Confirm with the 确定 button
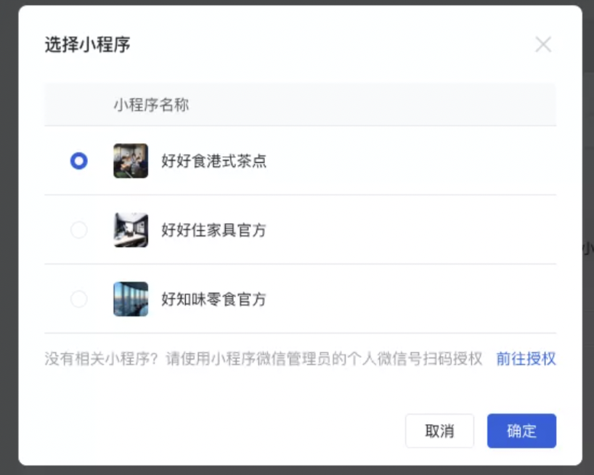The height and width of the screenshot is (475, 594). click(x=521, y=431)
